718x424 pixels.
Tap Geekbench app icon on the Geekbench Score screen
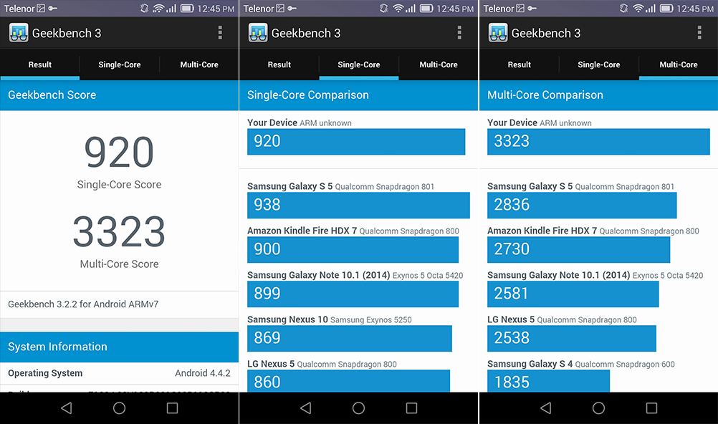[x=18, y=33]
